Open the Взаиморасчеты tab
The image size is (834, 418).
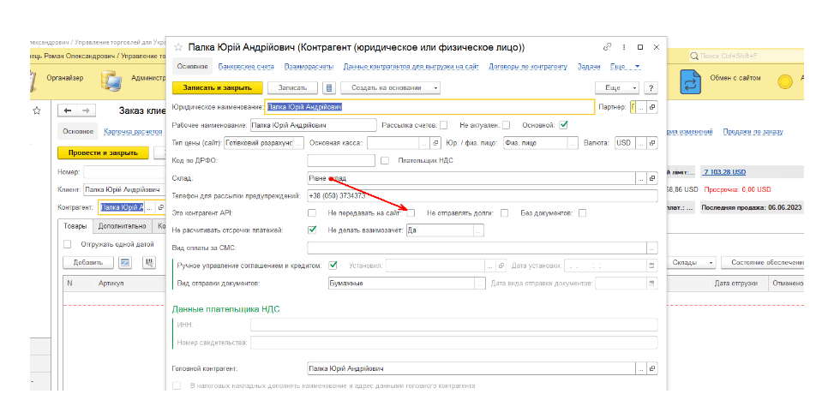point(309,66)
